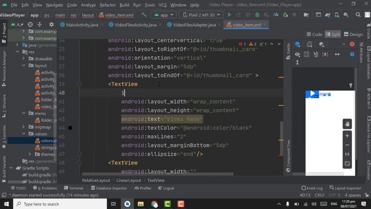Click the Select Opened File target icon
This screenshot has width=371, height=209.
30,24
